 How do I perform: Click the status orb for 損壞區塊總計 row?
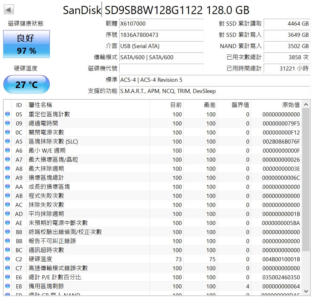point(7,178)
